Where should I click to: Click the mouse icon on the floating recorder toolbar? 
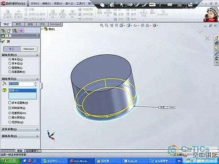click(x=102, y=5)
